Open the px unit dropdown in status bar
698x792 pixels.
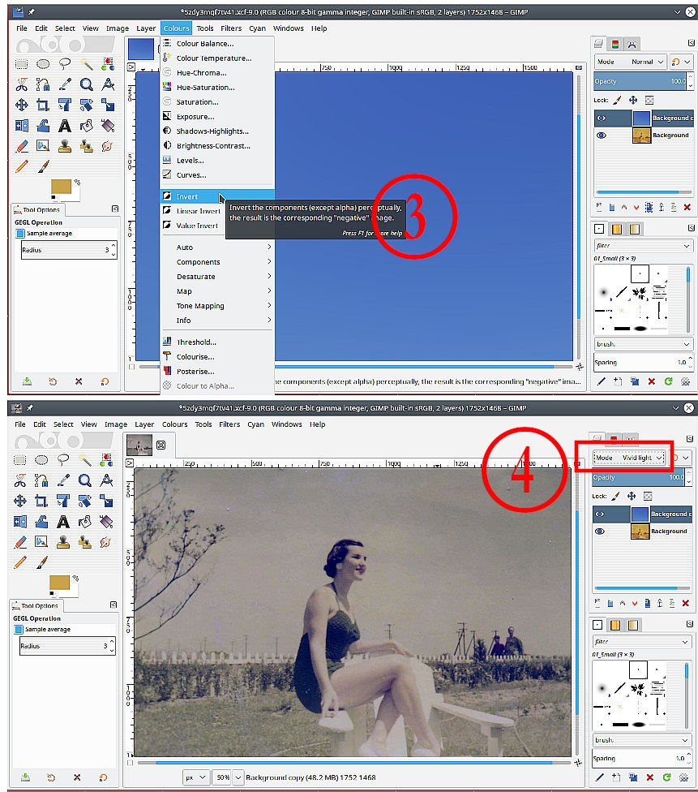(196, 777)
